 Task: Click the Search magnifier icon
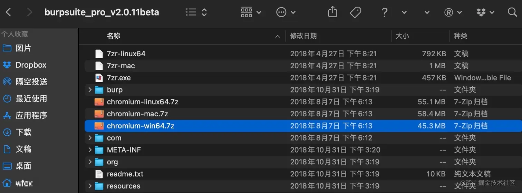click(512, 12)
